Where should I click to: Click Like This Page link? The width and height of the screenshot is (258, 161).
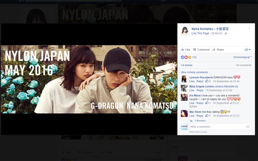200,33
